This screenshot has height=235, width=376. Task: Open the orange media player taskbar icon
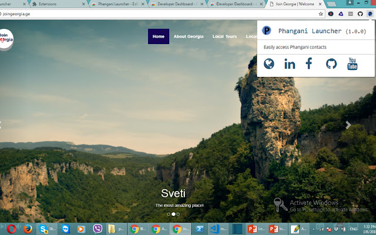click(81, 229)
